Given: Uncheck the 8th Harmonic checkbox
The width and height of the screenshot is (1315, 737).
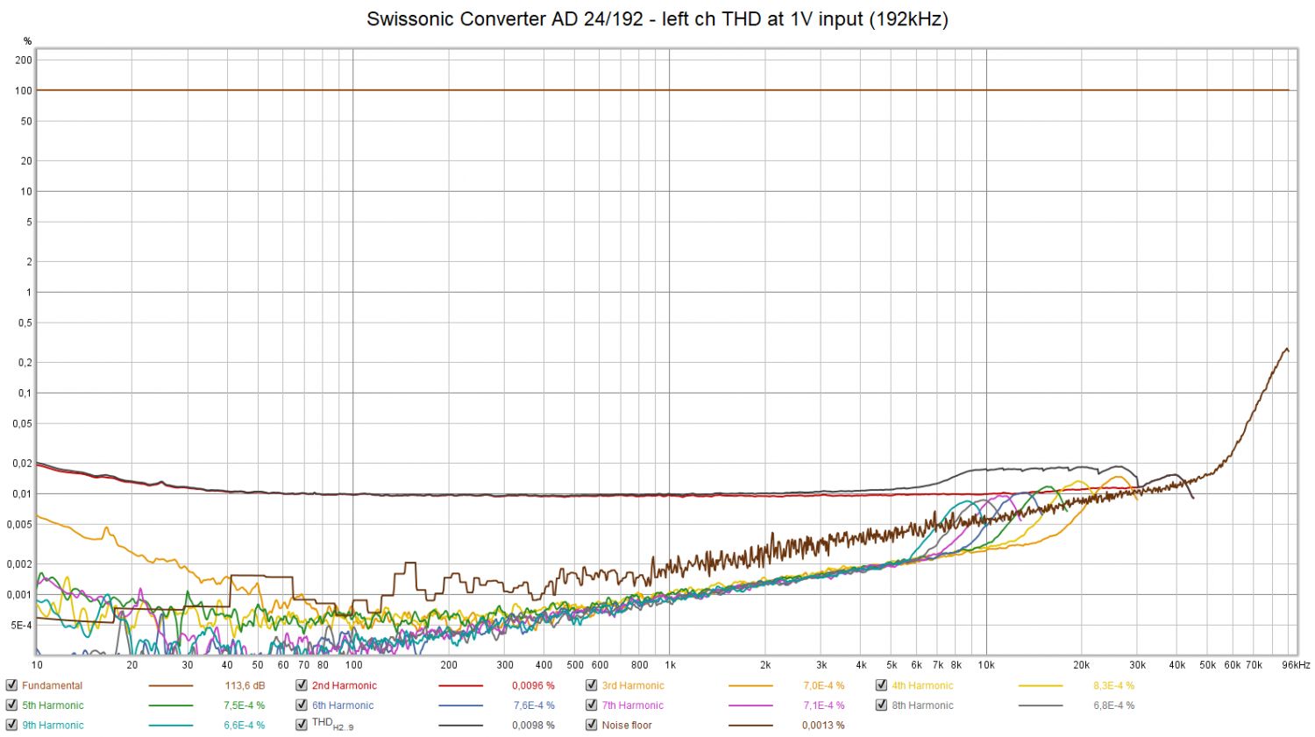Looking at the screenshot, I should 882,705.
